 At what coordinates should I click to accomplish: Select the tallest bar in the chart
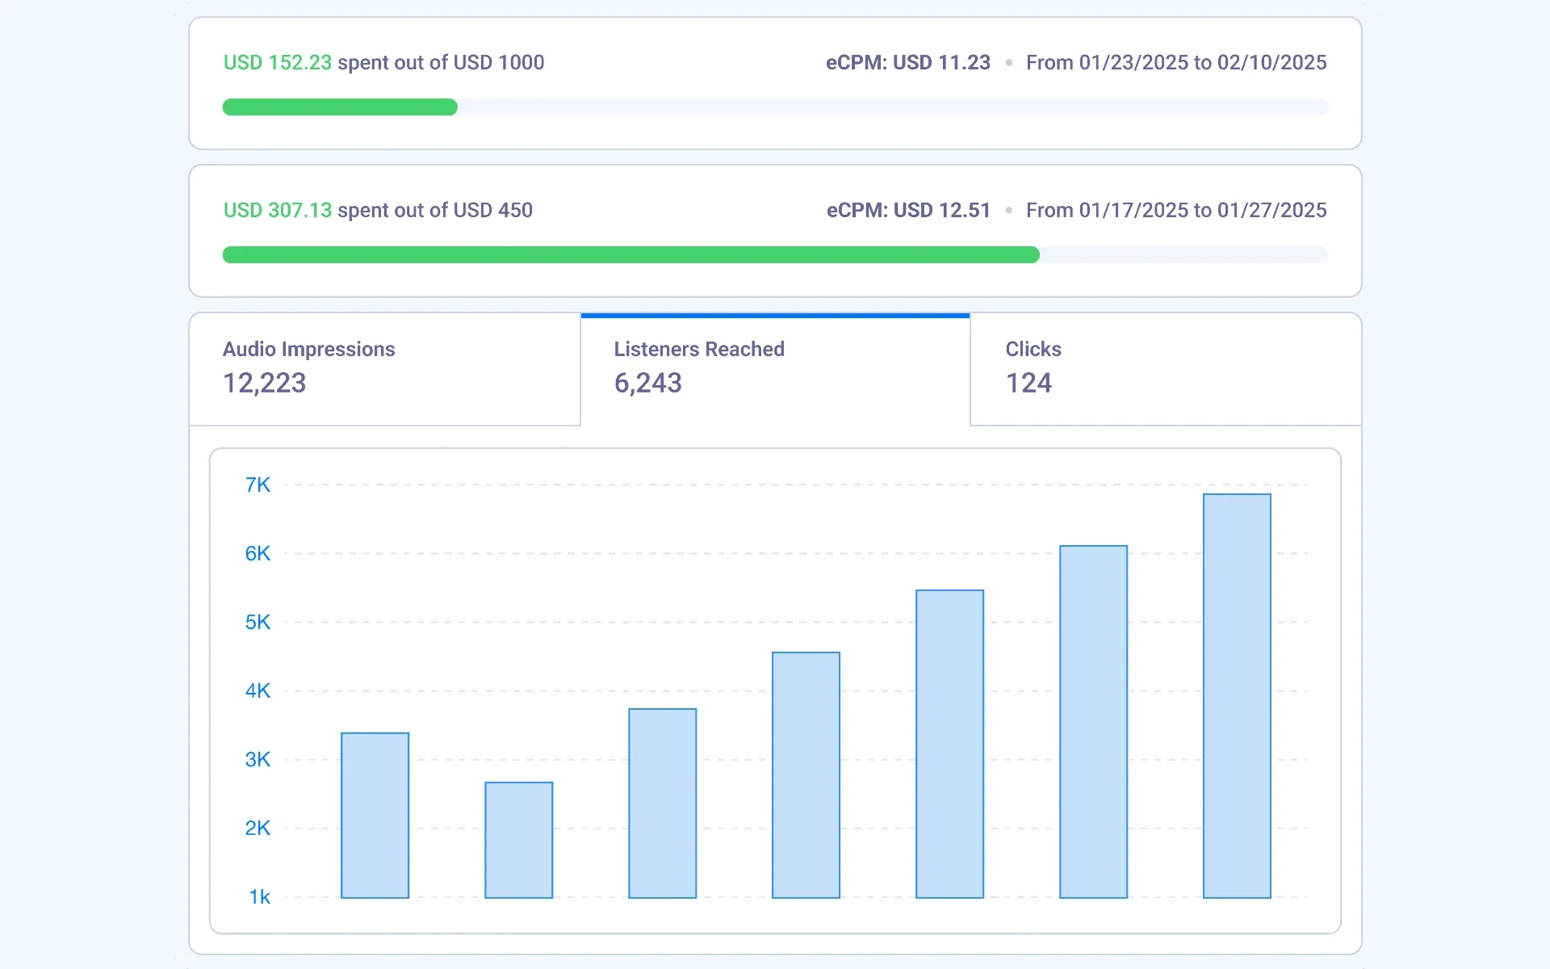1237,694
